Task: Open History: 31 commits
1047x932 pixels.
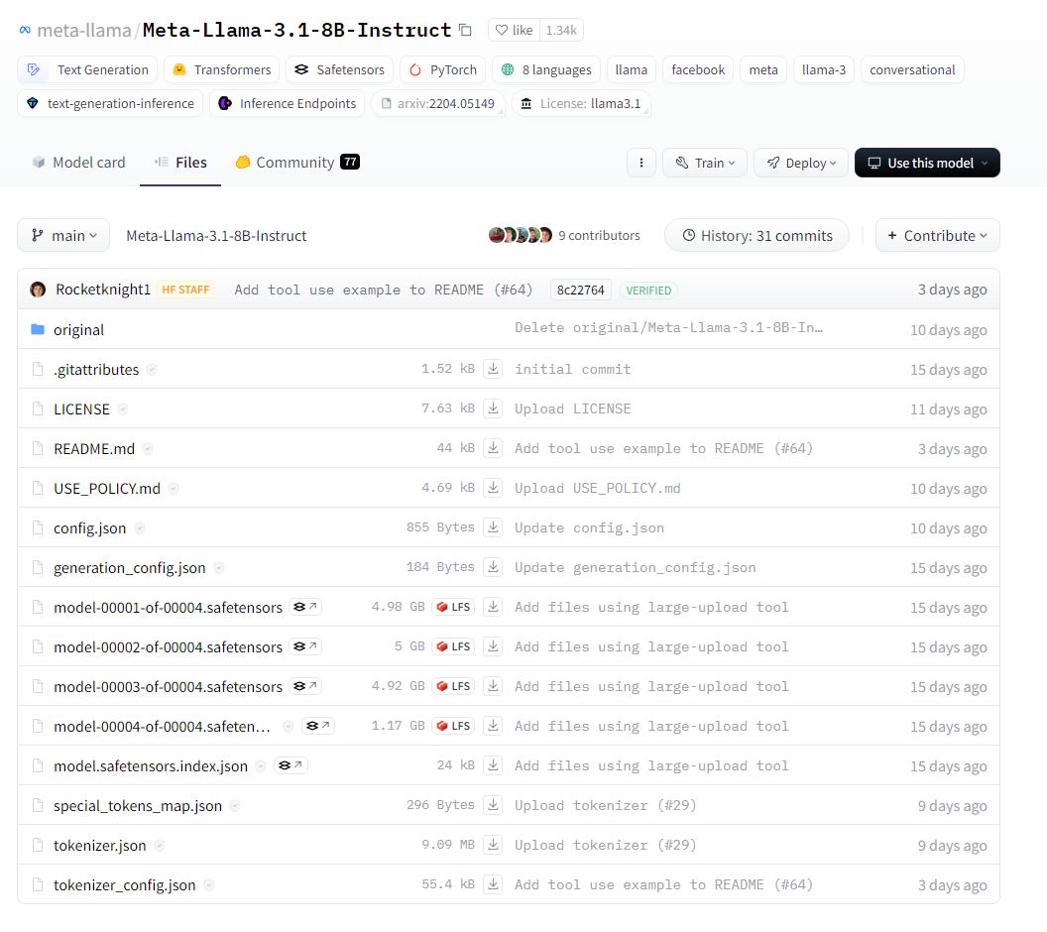Action: 757,236
